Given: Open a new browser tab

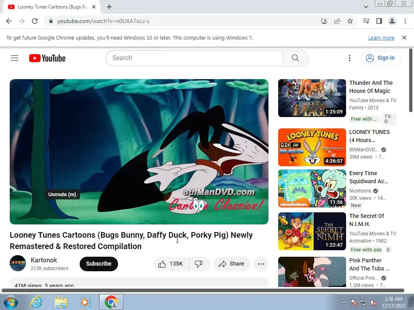Looking at the screenshot, I should coord(109,7).
